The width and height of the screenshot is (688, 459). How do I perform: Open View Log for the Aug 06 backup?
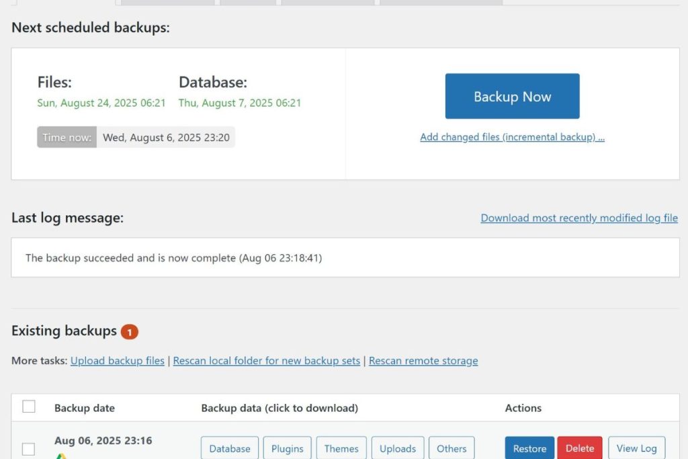(x=636, y=448)
